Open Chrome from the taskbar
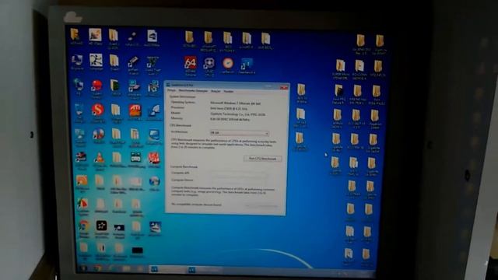Viewport: 498px width, 280px height. (98, 269)
